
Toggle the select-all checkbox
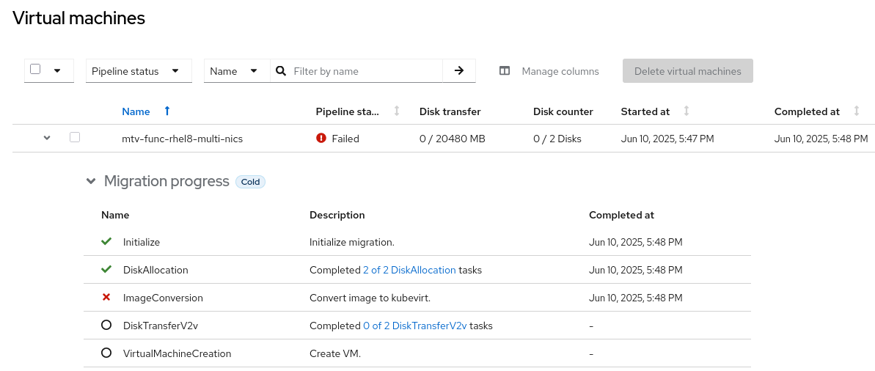(35, 70)
